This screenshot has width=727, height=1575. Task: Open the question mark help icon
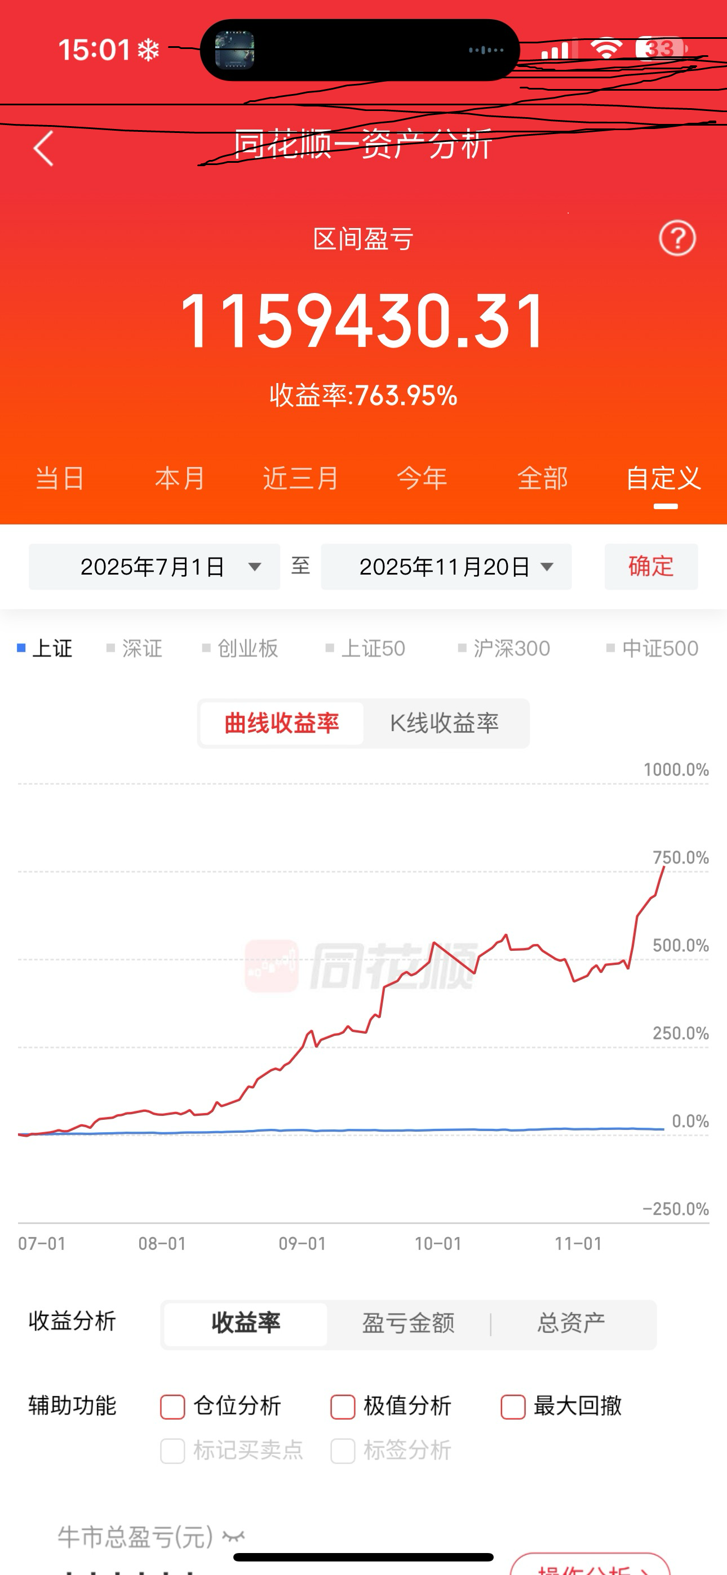click(x=677, y=238)
